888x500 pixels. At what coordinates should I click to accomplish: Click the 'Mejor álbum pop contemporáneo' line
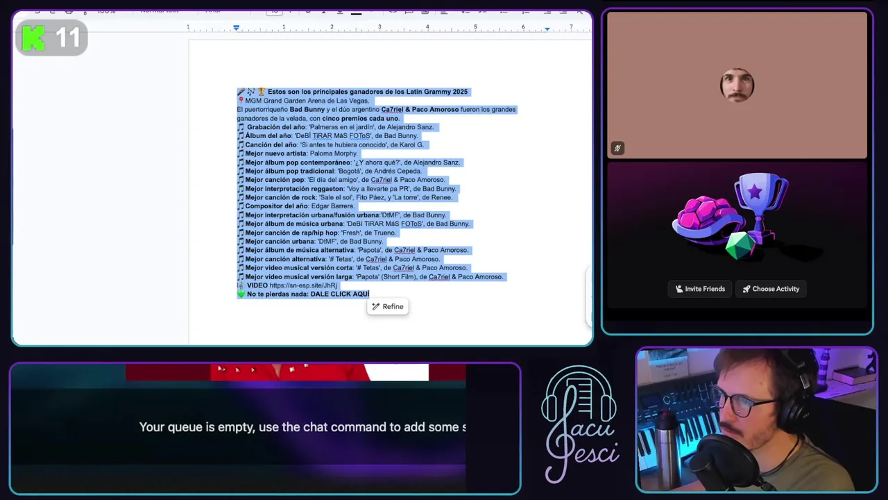click(348, 162)
